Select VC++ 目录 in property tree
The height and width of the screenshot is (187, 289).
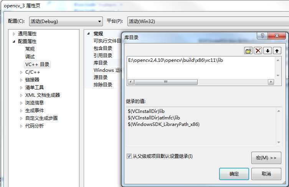click(x=37, y=65)
